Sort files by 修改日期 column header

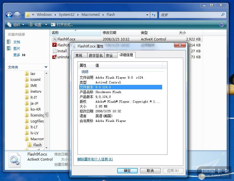tap(120, 33)
